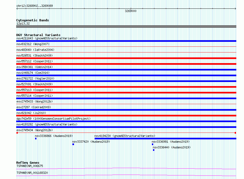Viewport: 244px width, 179px height.
Task: Click the blue bar under esv27287
Action: (126, 110)
